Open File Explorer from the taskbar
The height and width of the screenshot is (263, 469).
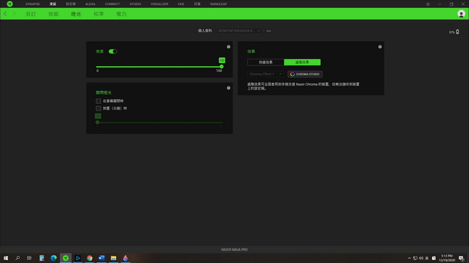pyautogui.click(x=113, y=258)
